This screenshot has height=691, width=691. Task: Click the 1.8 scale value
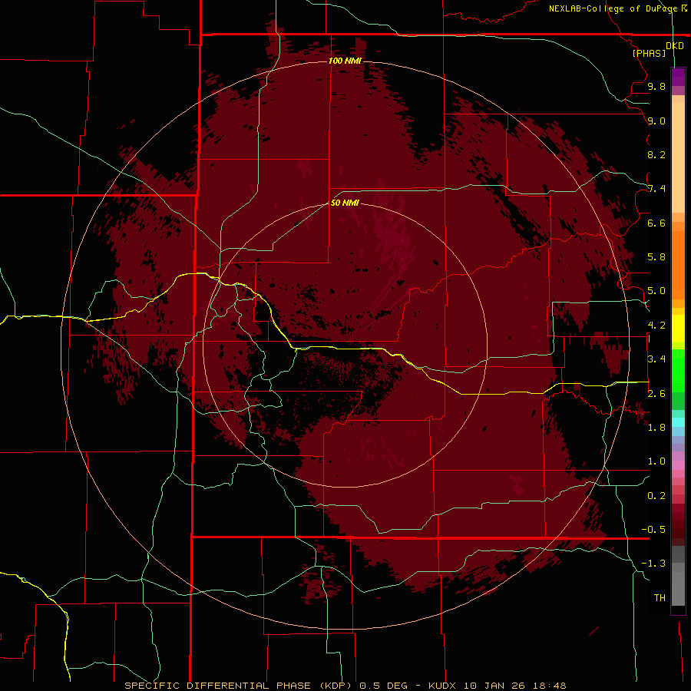click(656, 428)
